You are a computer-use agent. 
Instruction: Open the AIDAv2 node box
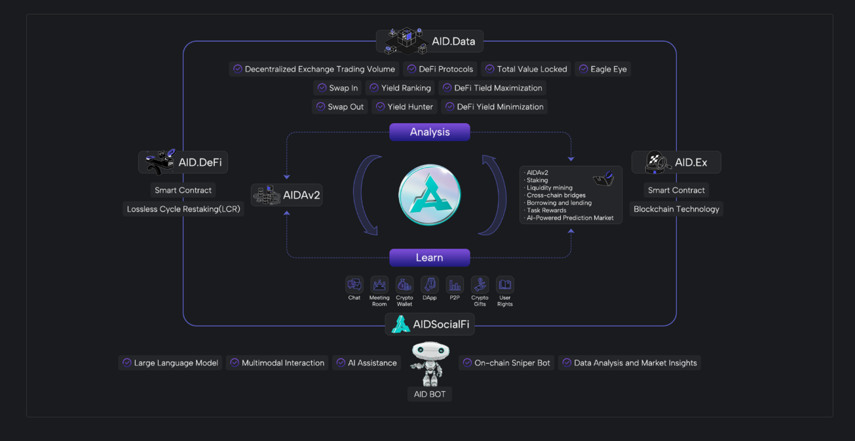[287, 195]
